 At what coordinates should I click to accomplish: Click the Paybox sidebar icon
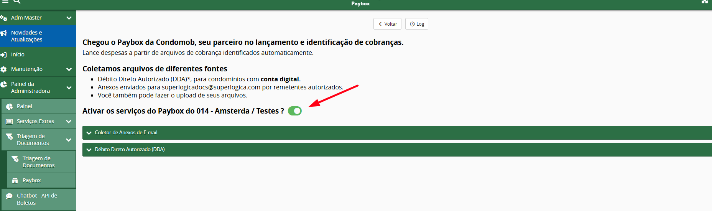point(15,180)
